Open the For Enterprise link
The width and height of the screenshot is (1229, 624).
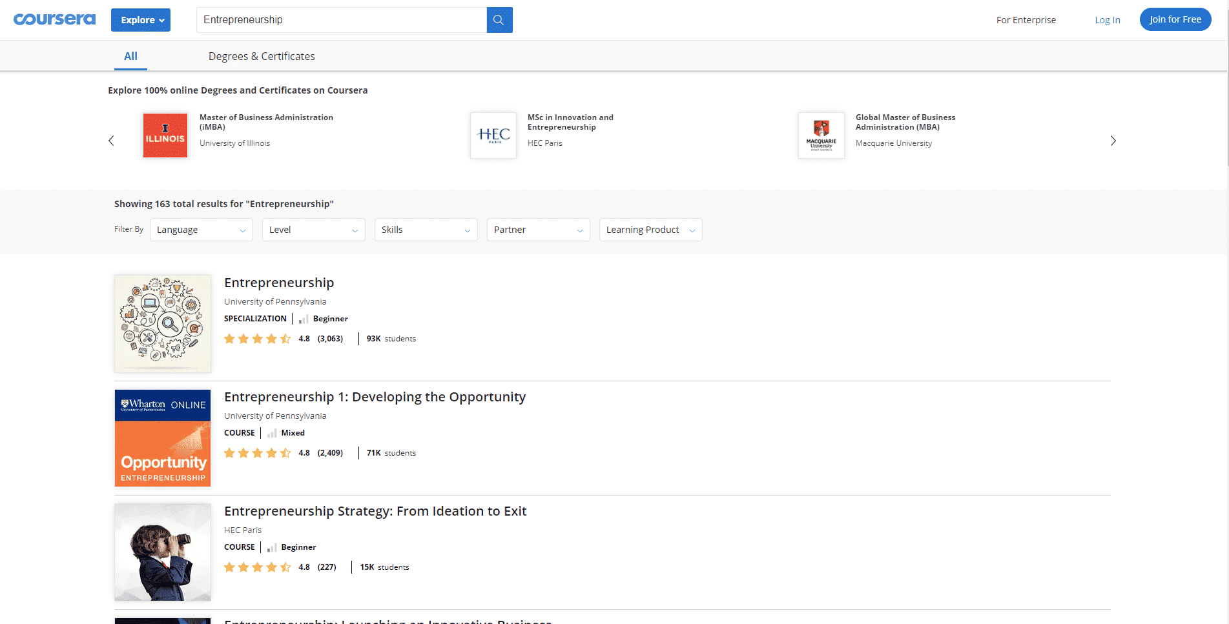tap(1026, 20)
